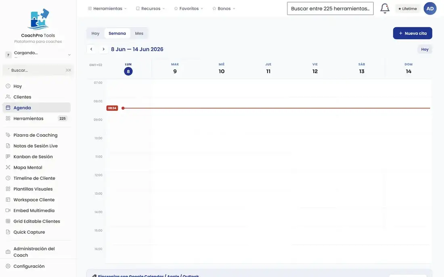Click the Quick Capture note icon
The image size is (444, 277).
(8, 232)
